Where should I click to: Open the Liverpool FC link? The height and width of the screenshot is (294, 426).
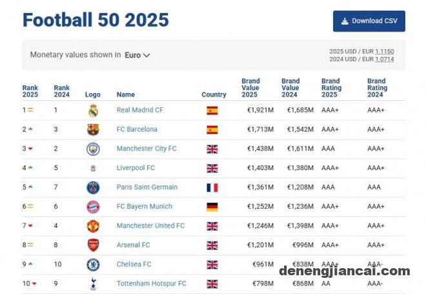tap(136, 168)
